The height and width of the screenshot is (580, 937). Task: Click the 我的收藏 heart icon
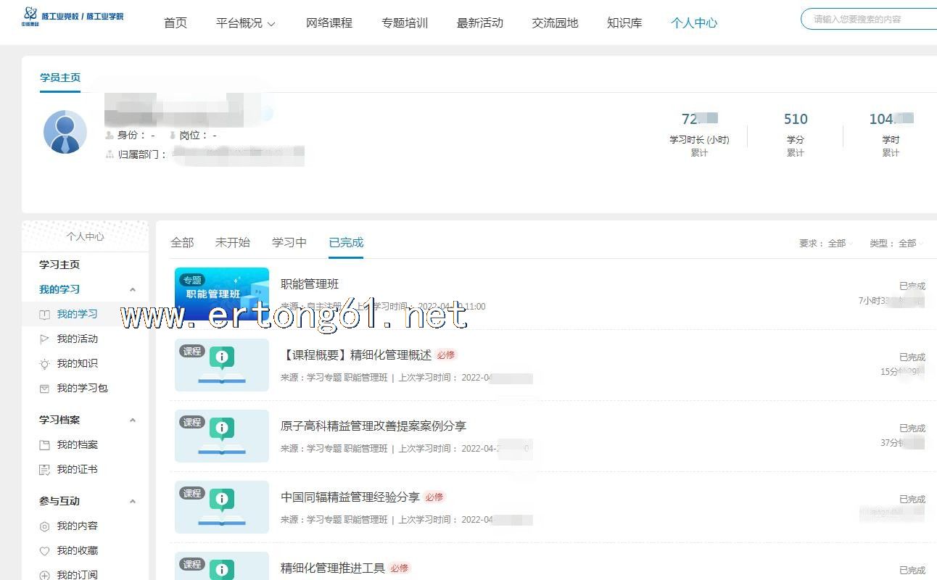tap(44, 551)
